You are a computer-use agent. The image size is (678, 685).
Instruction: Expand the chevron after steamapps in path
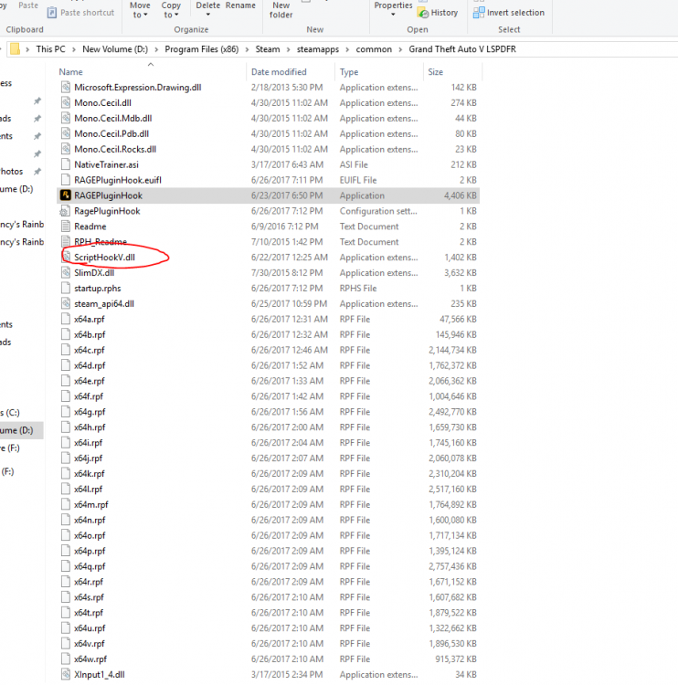pos(347,49)
